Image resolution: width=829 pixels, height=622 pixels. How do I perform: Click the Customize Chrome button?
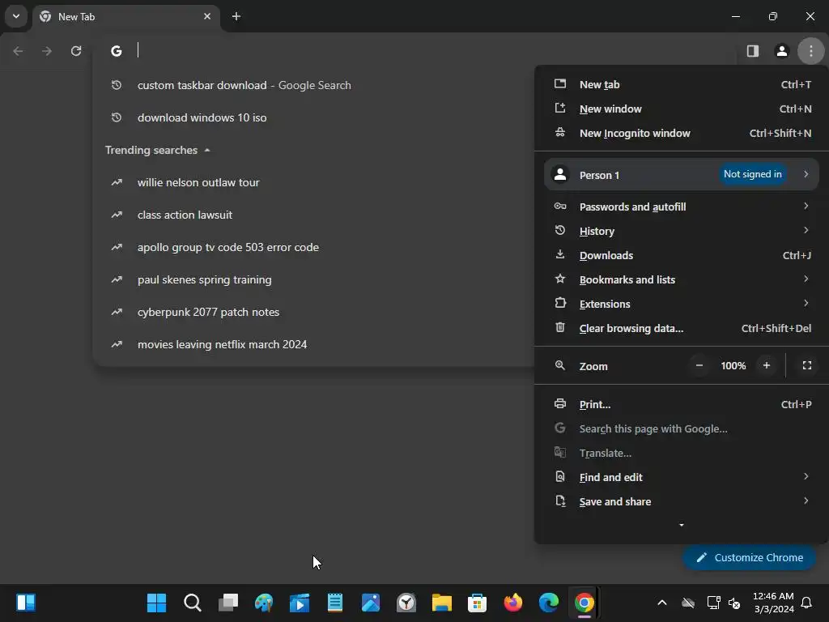[749, 557]
